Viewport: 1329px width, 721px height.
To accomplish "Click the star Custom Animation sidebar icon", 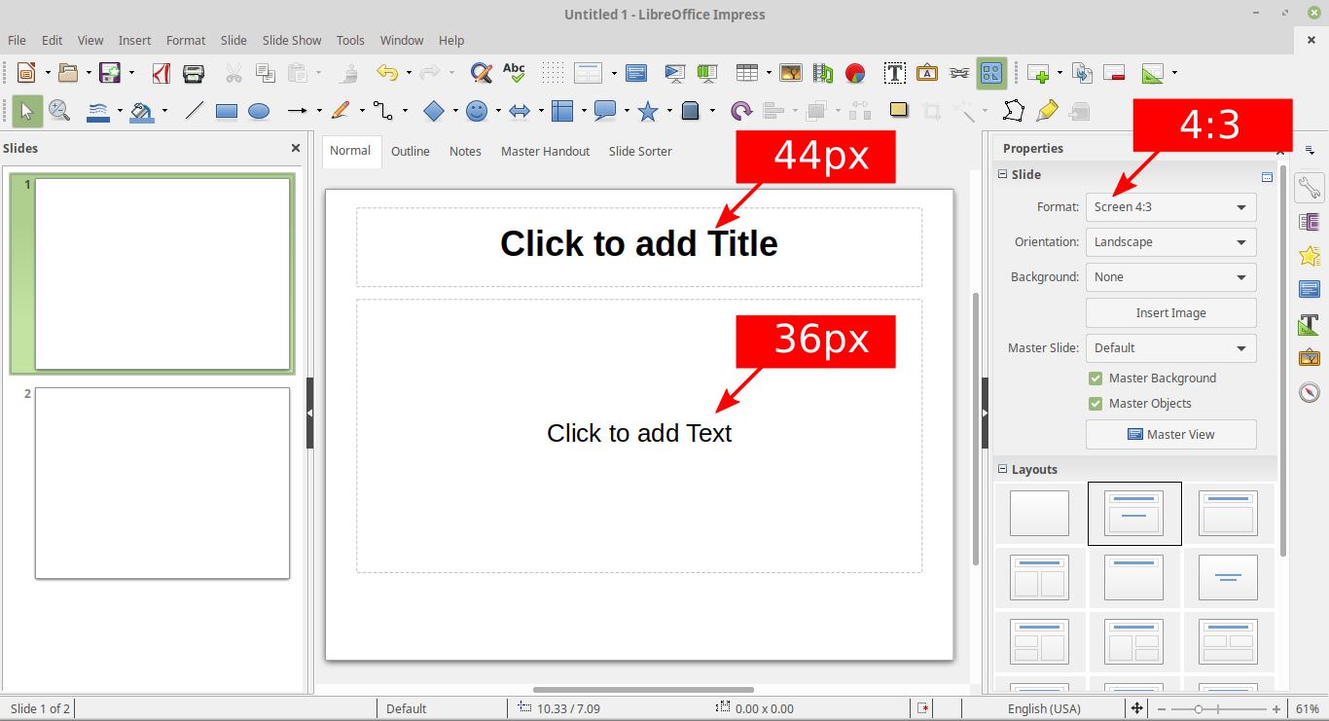I will [x=1310, y=256].
